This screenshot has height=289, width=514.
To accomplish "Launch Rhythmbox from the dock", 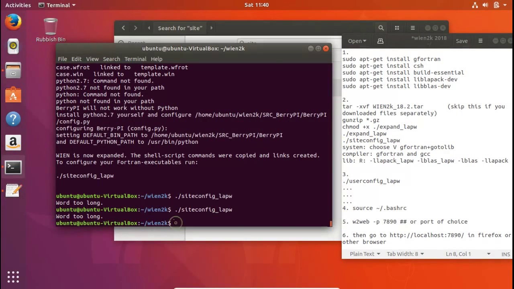I will tap(13, 46).
